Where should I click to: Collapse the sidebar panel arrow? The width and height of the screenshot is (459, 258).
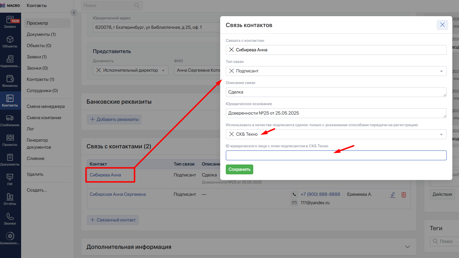coord(74,13)
